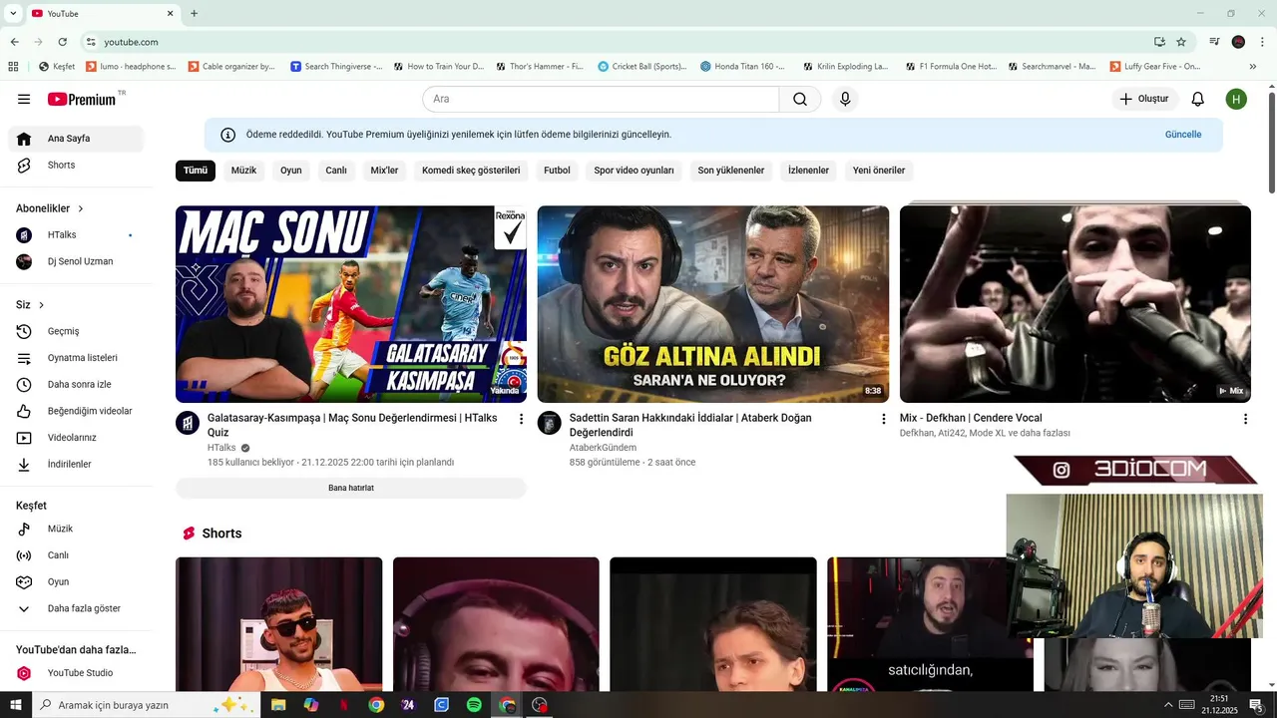This screenshot has width=1277, height=718.
Task: Open more options for the Galatasaray-Kasımpaşa video
Action: [x=521, y=419]
